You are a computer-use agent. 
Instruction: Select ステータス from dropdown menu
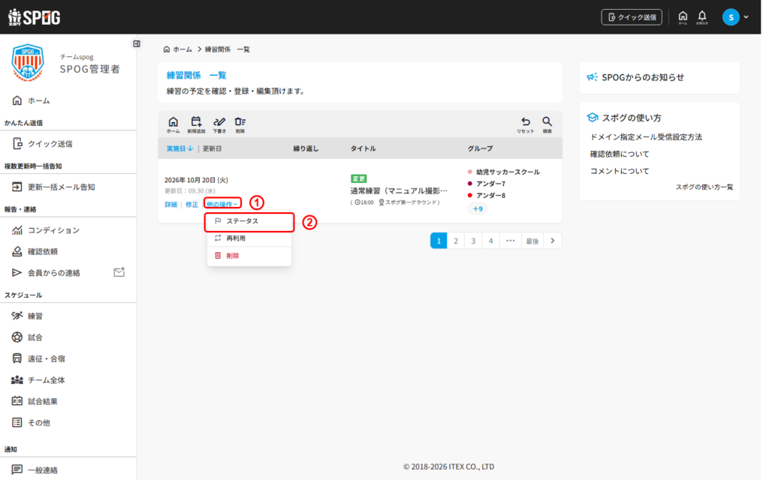coord(249,221)
